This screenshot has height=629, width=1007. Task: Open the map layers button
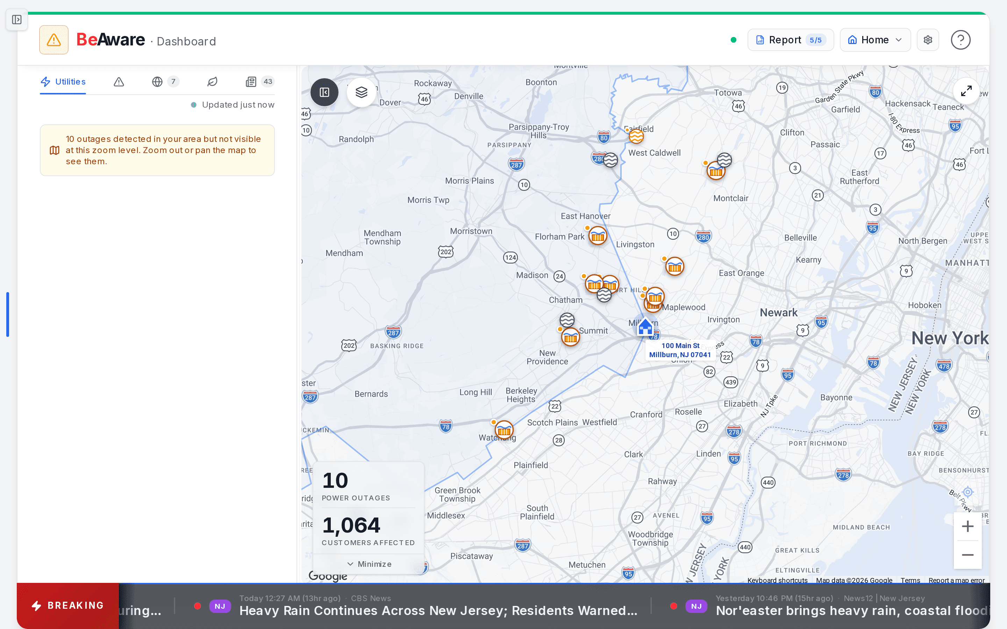361,92
